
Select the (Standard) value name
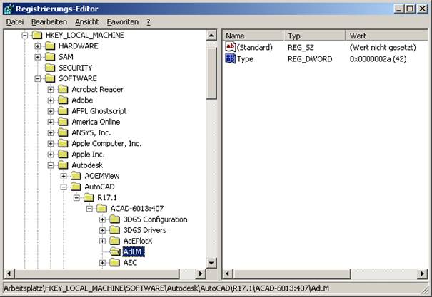255,47
